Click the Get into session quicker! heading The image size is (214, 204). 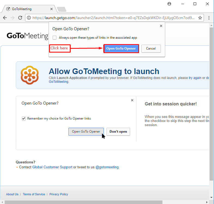pyautogui.click(x=171, y=104)
